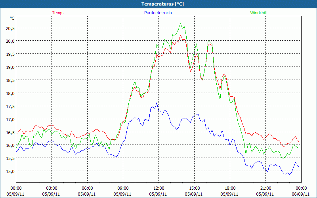Click the 17,0 y-axis value
This screenshot has height=198, width=317.
(x=10, y=120)
